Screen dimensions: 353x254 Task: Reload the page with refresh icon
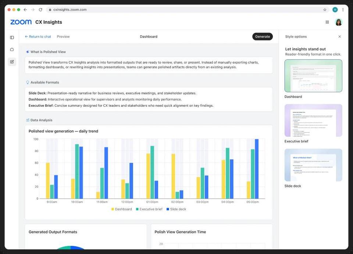coord(40,10)
